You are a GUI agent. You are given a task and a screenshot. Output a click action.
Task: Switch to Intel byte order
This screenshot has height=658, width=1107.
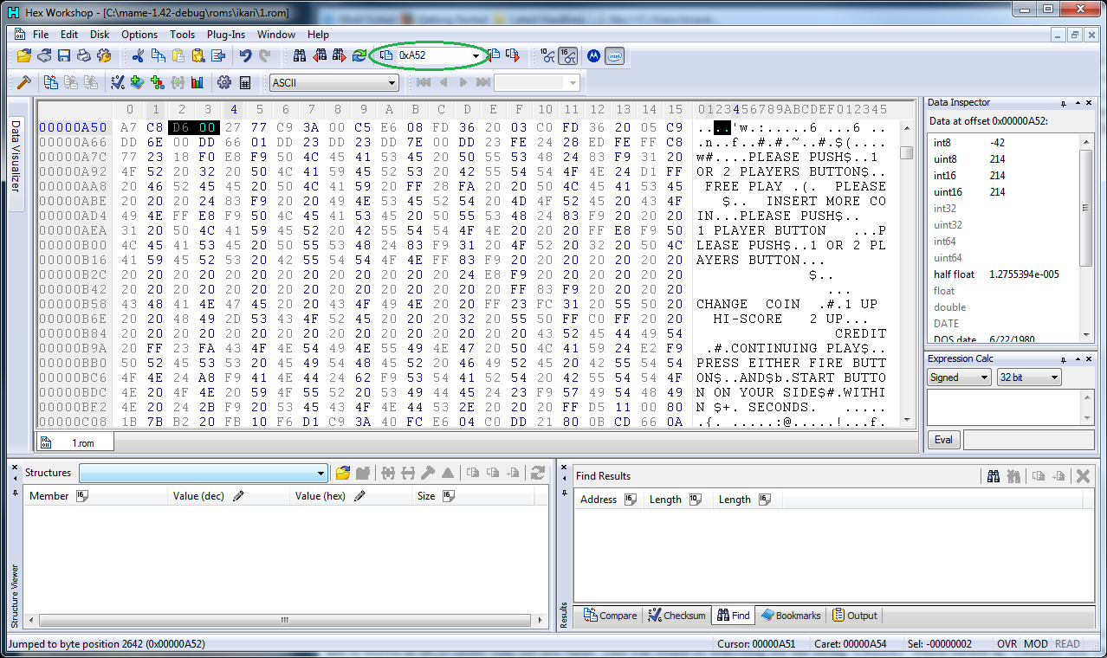(x=614, y=56)
